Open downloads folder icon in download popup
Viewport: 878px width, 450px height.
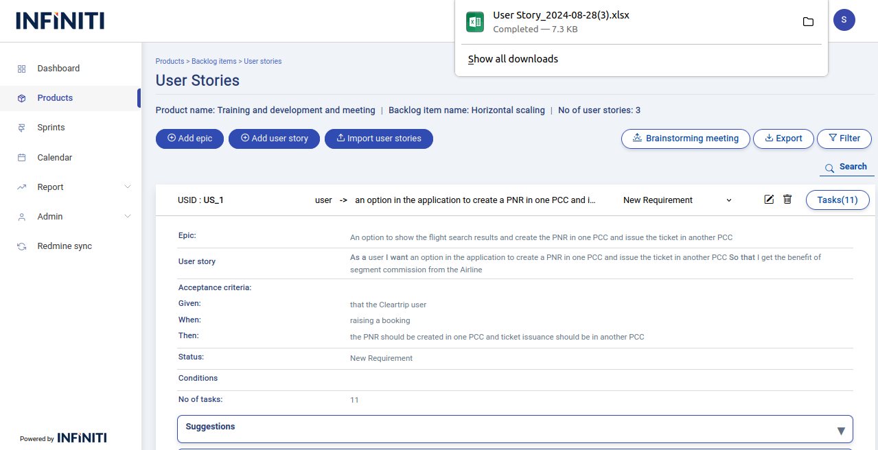(808, 22)
